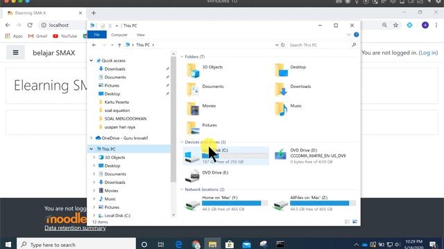Expand the Explorer ribbon chevron
Image resolution: width=444 pixels, height=249 pixels.
pos(348,35)
